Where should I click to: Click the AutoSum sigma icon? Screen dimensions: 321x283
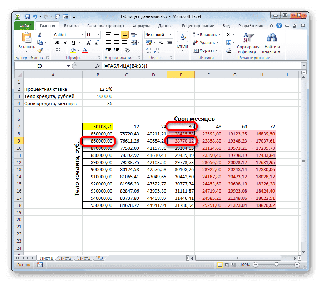click(x=228, y=34)
